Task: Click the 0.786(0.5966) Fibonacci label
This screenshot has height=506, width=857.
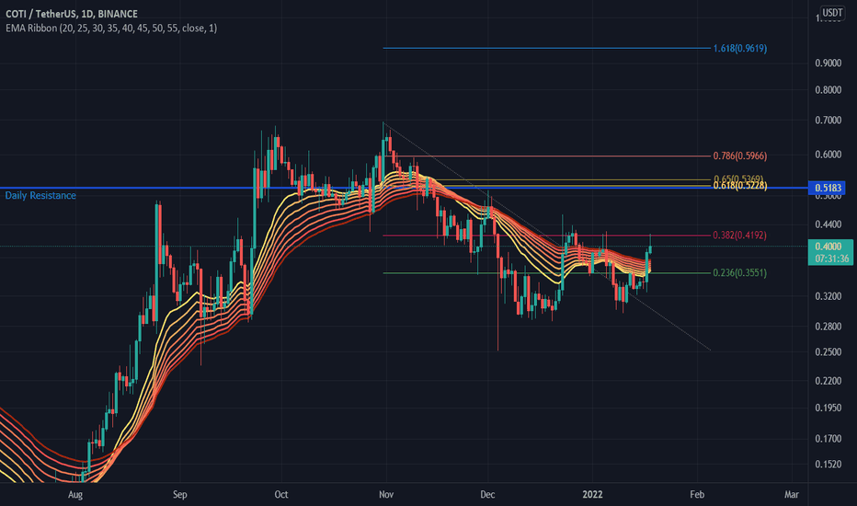Action: click(740, 155)
